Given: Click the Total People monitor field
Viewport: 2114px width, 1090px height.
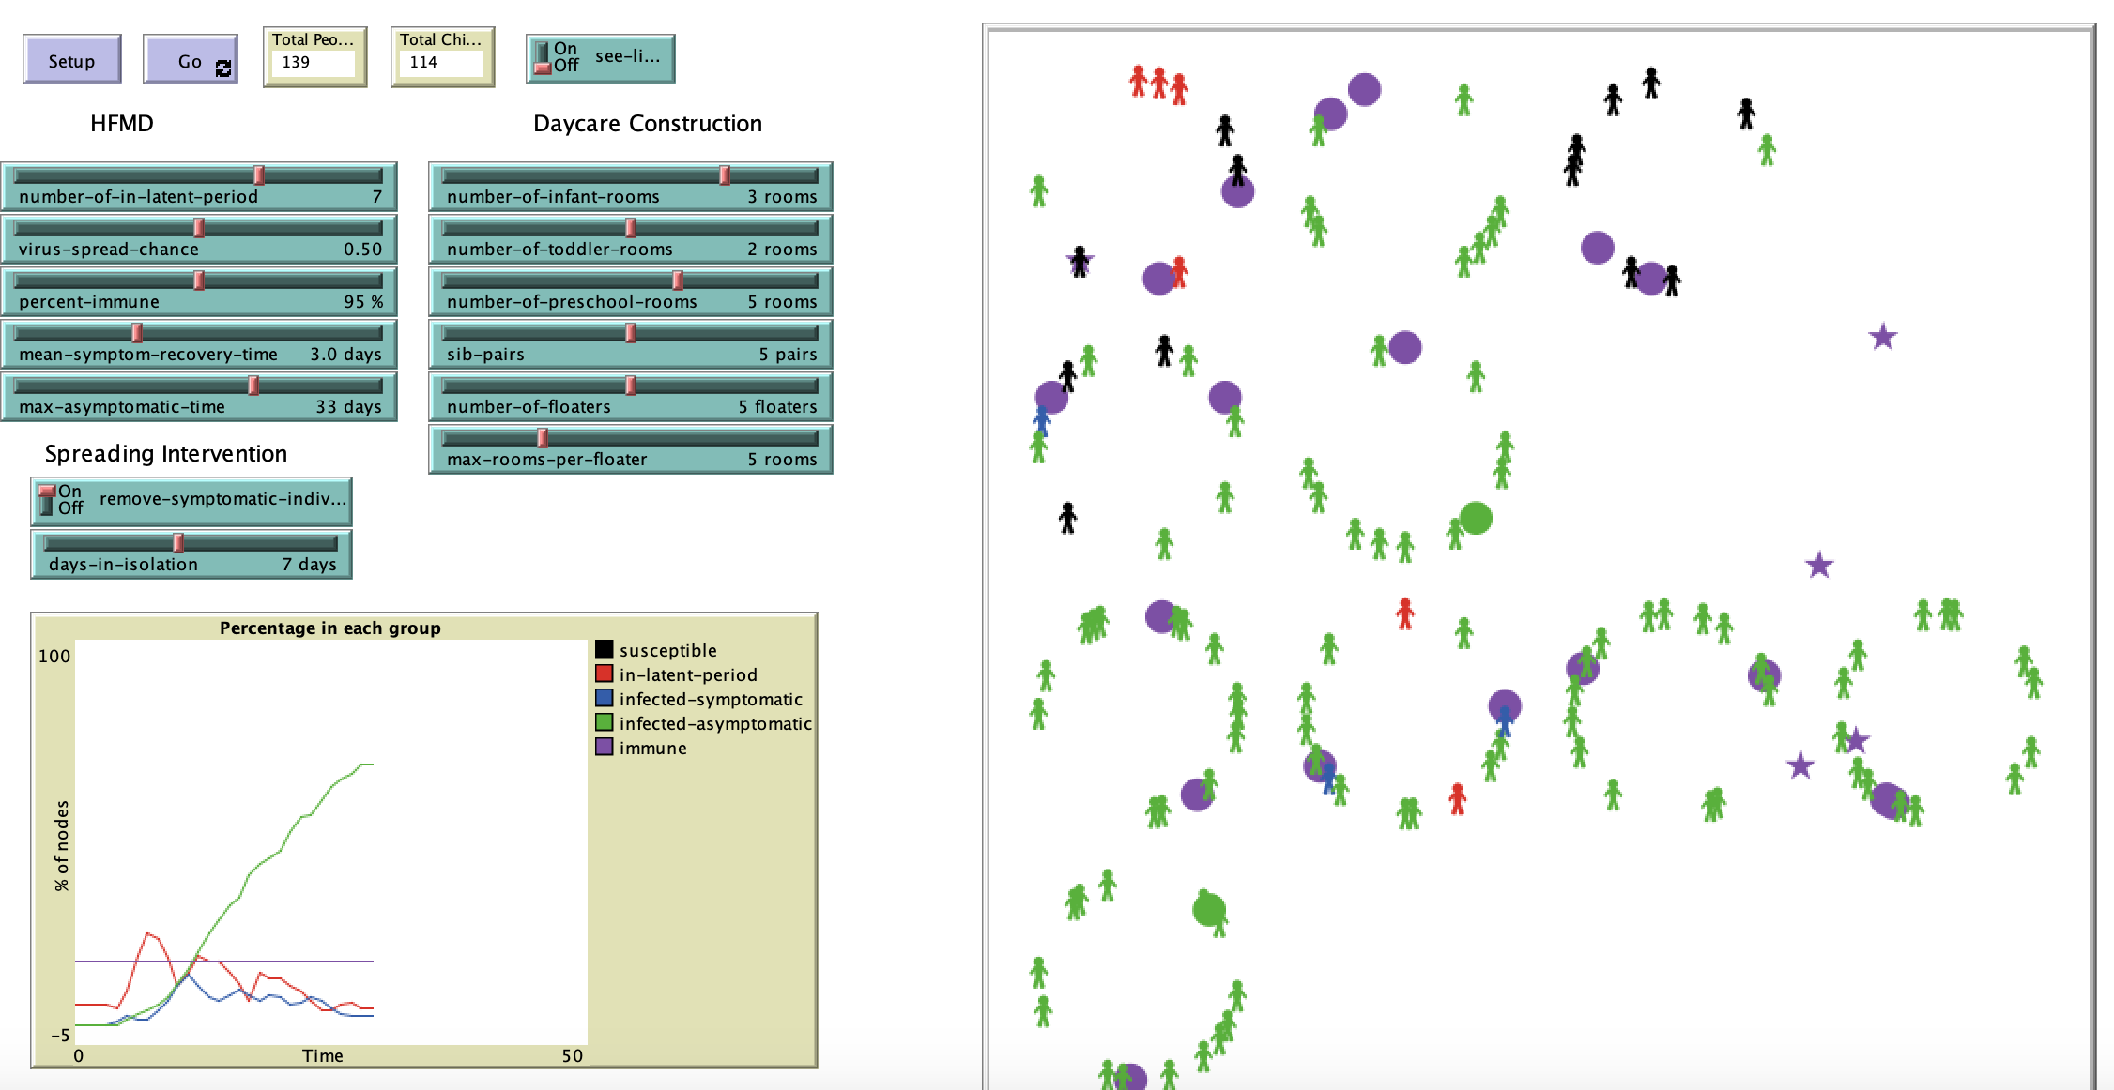Looking at the screenshot, I should pyautogui.click(x=314, y=63).
